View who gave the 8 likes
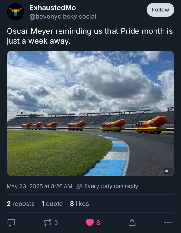The height and width of the screenshot is (233, 181). 79,204
